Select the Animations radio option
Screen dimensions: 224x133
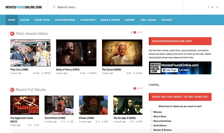tap(152, 126)
